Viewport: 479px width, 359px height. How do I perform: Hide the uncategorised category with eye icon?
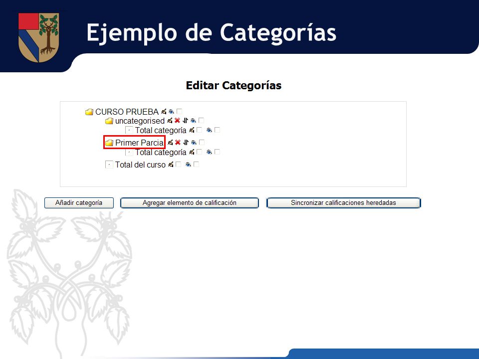[193, 121]
